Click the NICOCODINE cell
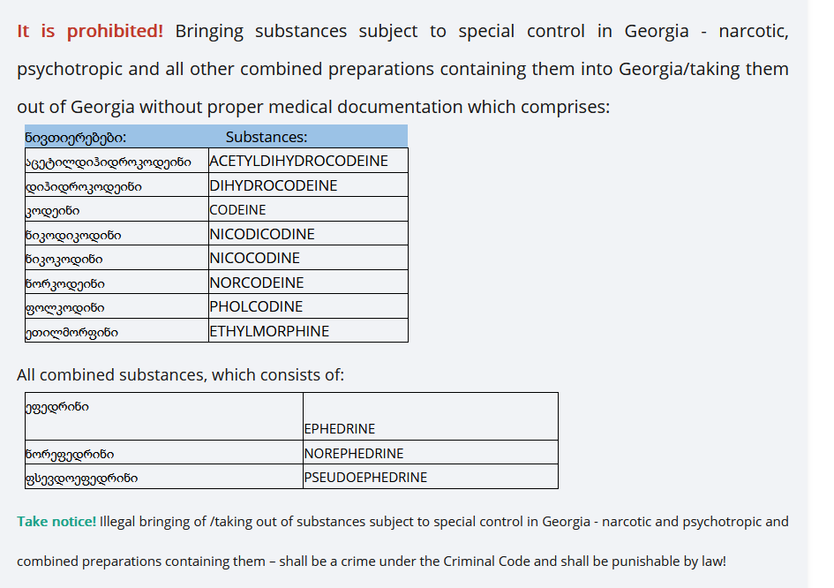 coord(308,258)
